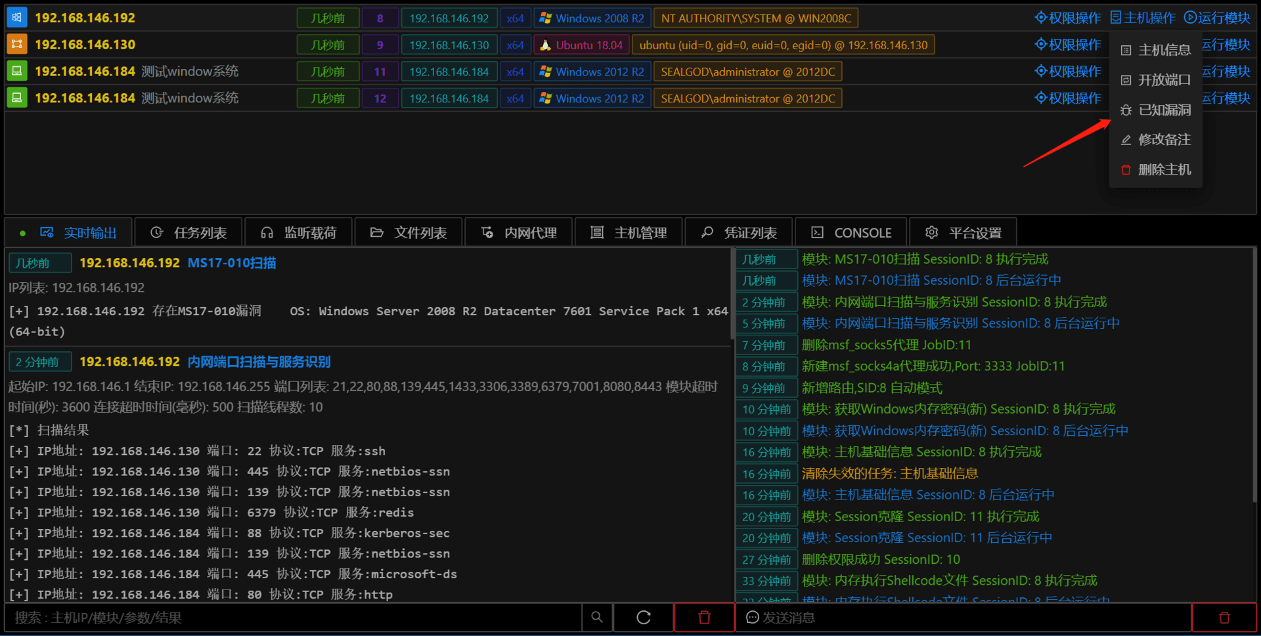Click the 开放端口 menu icon
This screenshot has width=1261, height=636.
(x=1126, y=80)
